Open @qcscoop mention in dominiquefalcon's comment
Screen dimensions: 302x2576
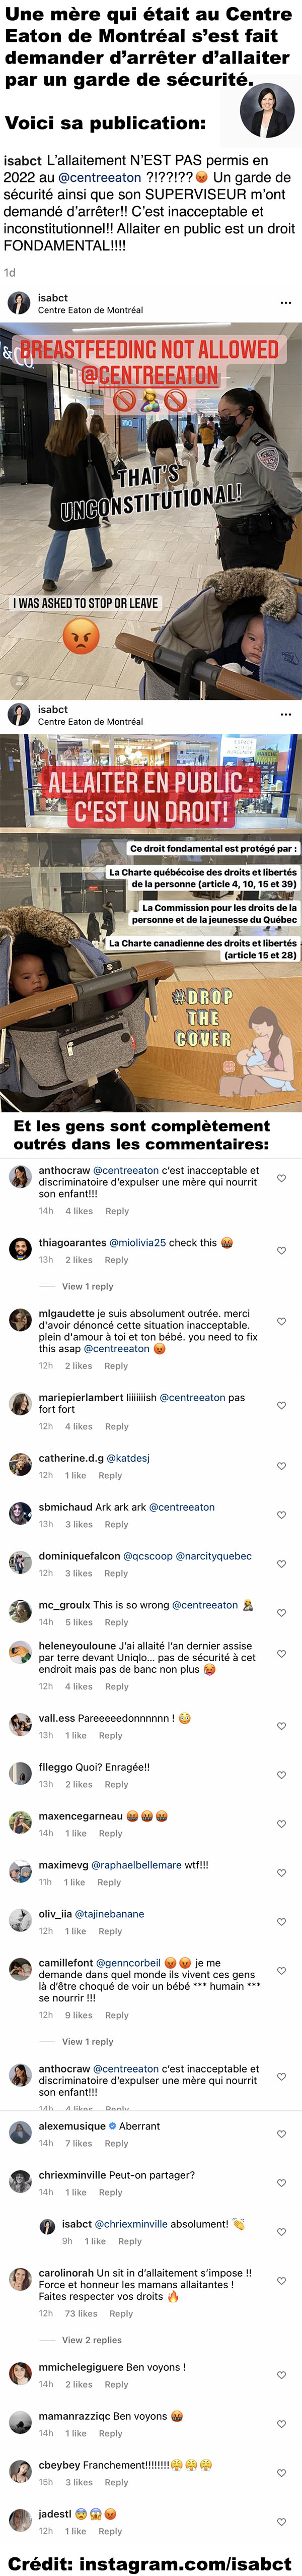[148, 1555]
